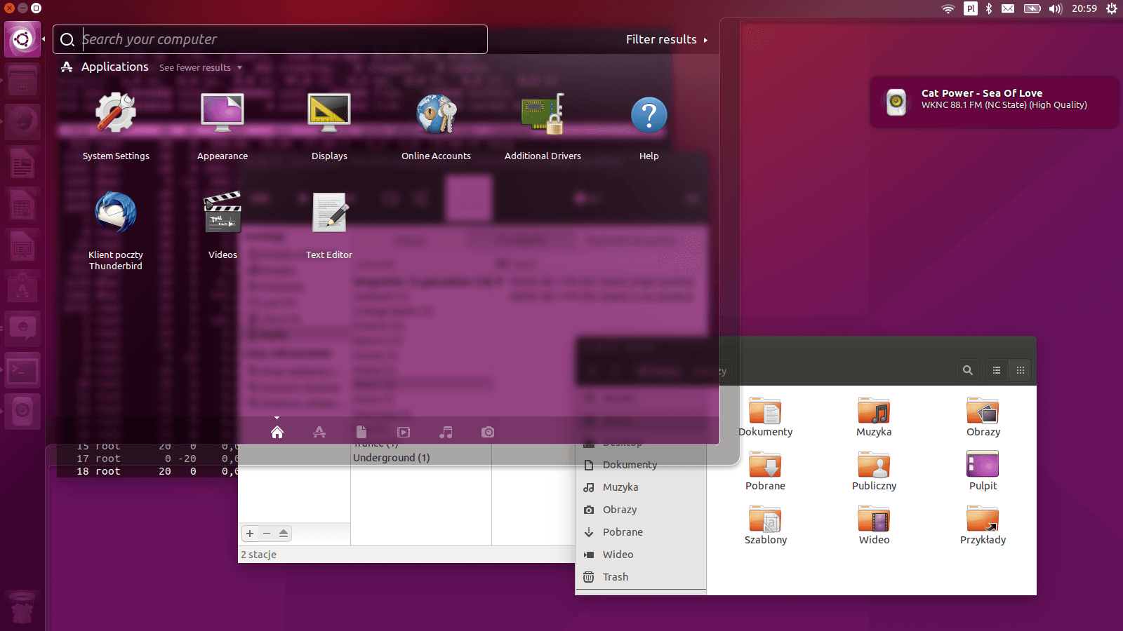Open the Wi-Fi network indicator
The image size is (1123, 631).
[x=948, y=8]
